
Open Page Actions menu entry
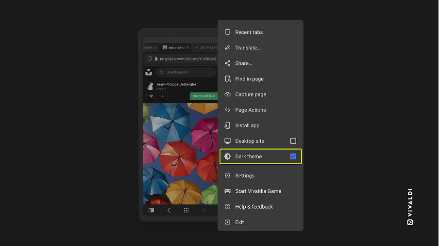point(250,110)
